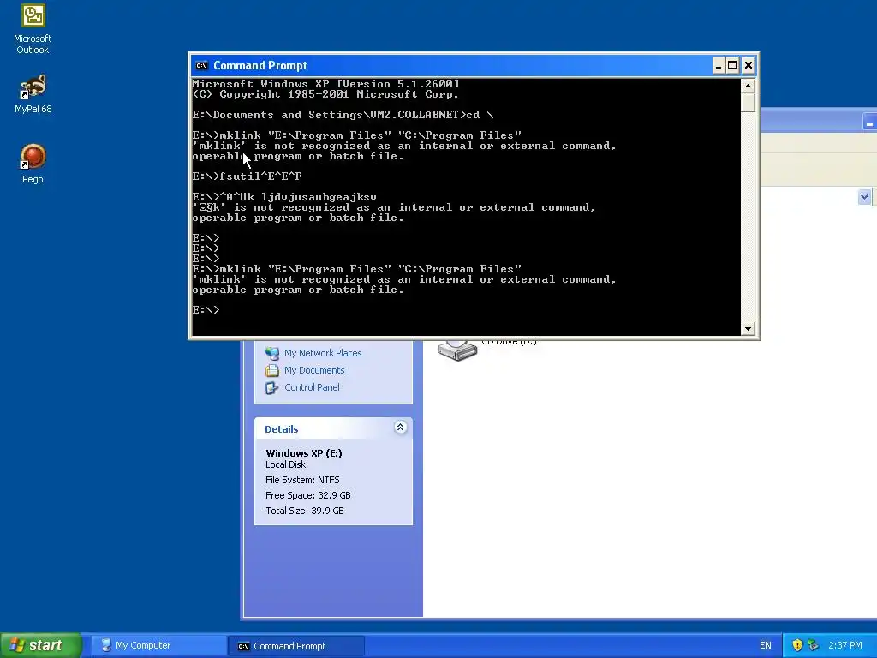
Task: Click My Network Places icon in sidebar
Action: (x=272, y=353)
